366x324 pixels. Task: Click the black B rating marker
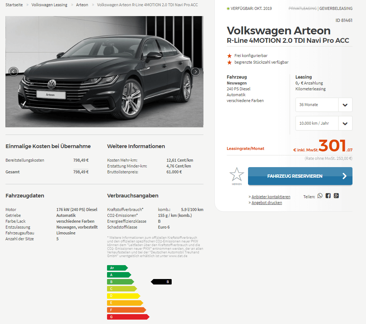tap(161, 282)
